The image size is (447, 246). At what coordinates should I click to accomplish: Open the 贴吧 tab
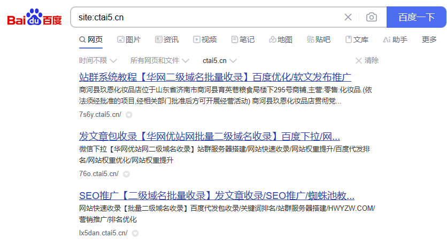pos(319,39)
